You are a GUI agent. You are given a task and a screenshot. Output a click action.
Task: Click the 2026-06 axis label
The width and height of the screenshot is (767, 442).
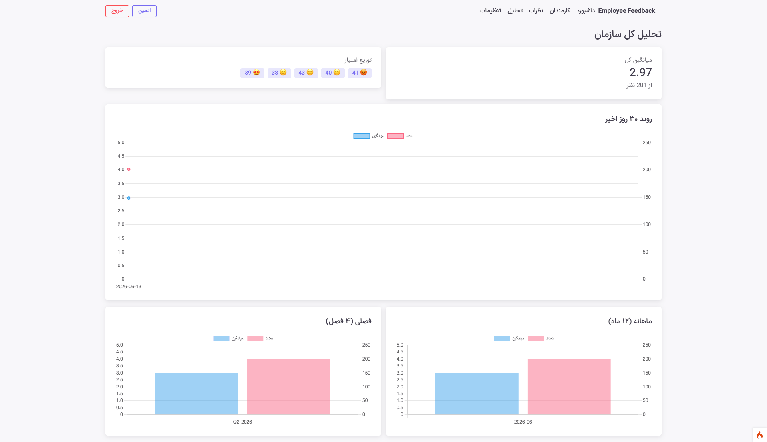(523, 422)
